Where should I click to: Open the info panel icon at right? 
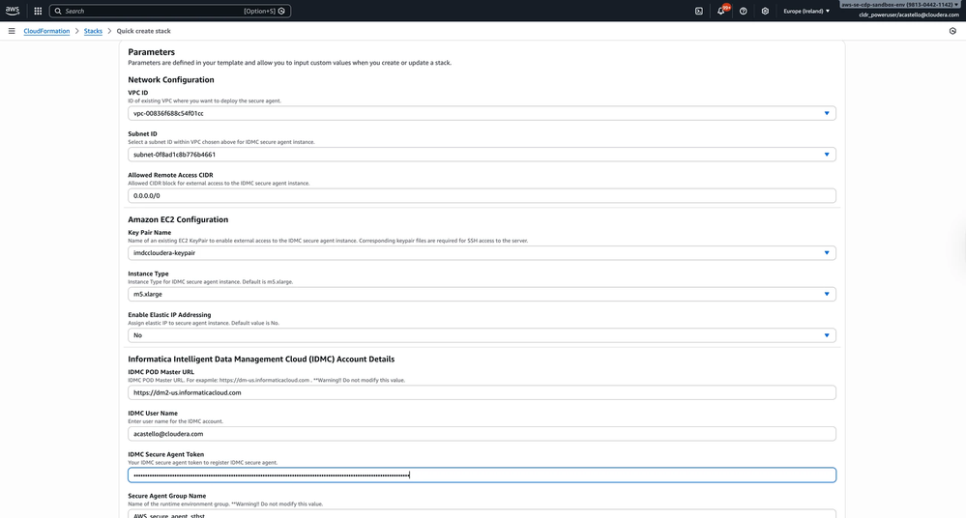952,31
